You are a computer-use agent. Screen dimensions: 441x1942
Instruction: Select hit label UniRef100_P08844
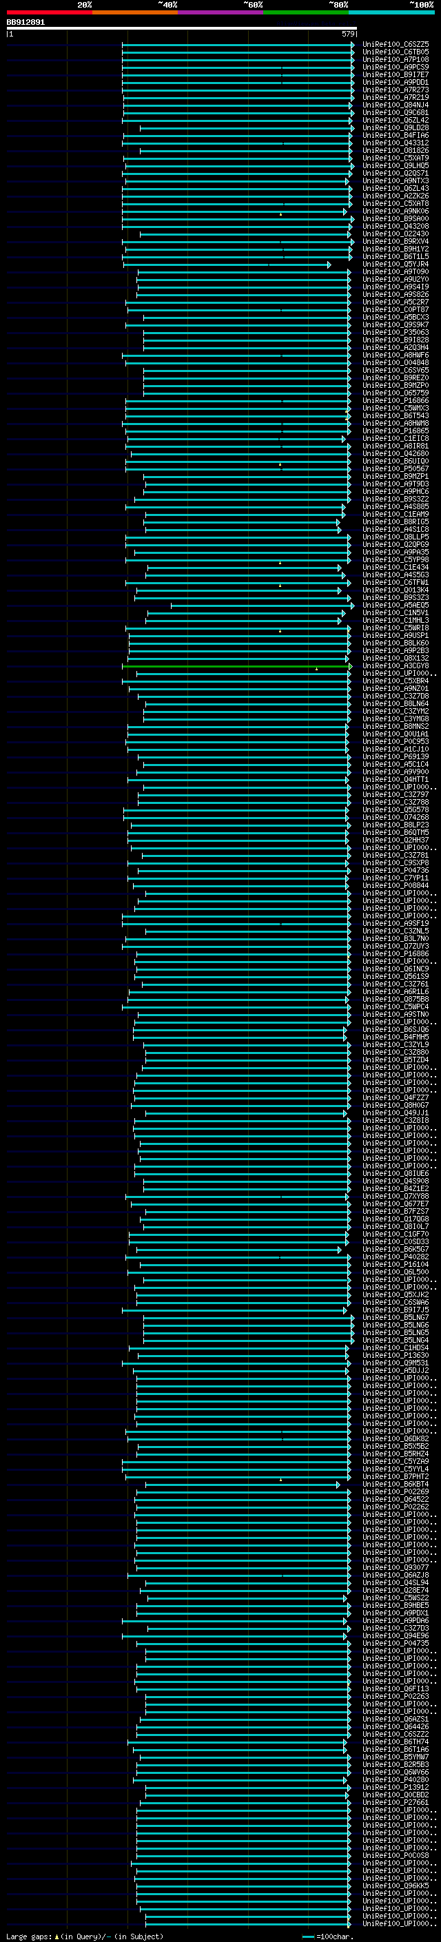(x=396, y=885)
